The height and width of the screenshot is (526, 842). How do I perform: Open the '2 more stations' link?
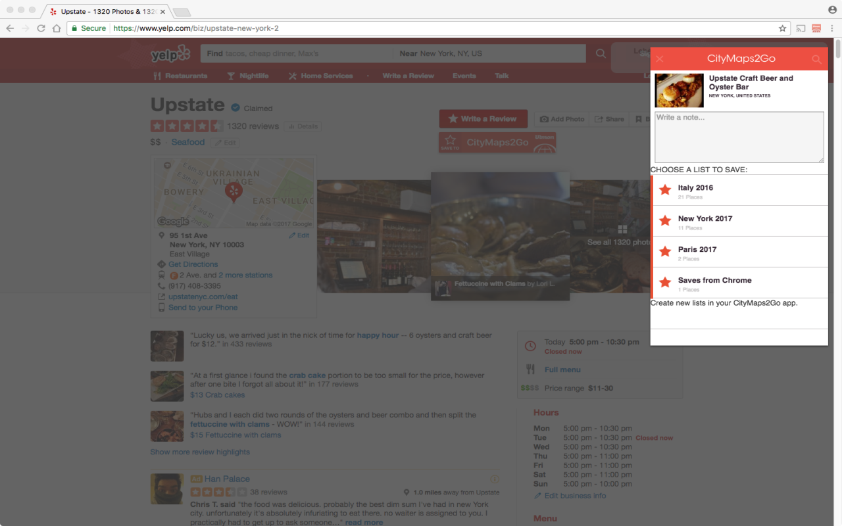pyautogui.click(x=245, y=275)
